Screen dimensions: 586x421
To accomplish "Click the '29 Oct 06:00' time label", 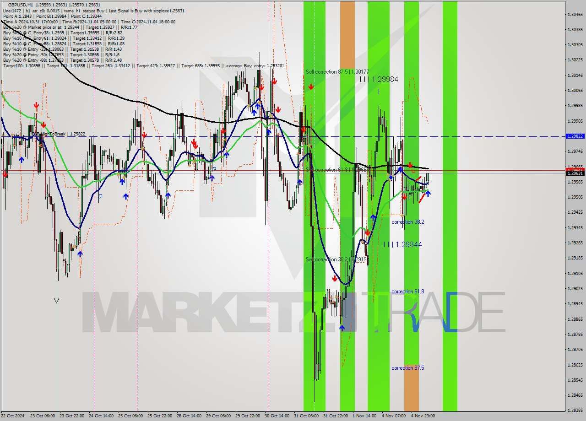I will pyautogui.click(x=217, y=416).
